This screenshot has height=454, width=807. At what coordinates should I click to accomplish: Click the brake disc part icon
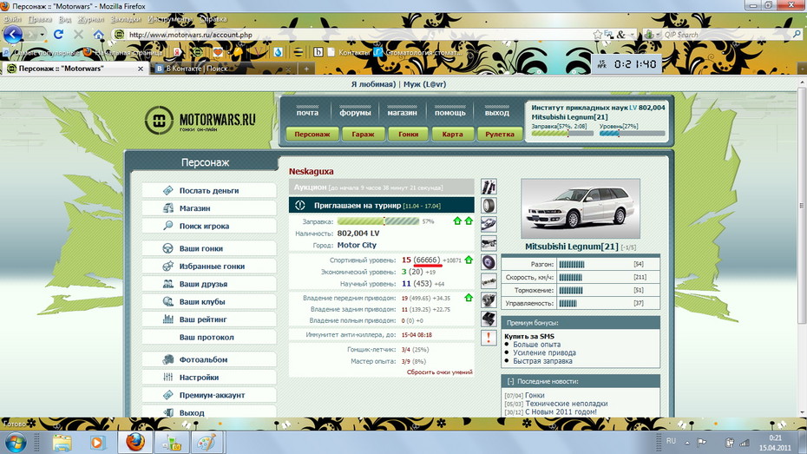pos(489,262)
